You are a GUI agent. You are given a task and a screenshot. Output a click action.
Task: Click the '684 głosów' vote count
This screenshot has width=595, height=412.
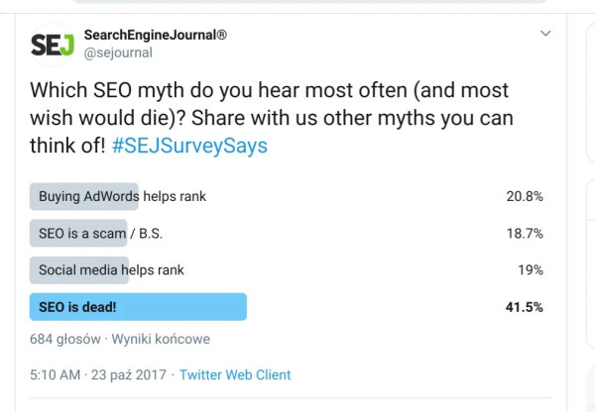[65, 340]
